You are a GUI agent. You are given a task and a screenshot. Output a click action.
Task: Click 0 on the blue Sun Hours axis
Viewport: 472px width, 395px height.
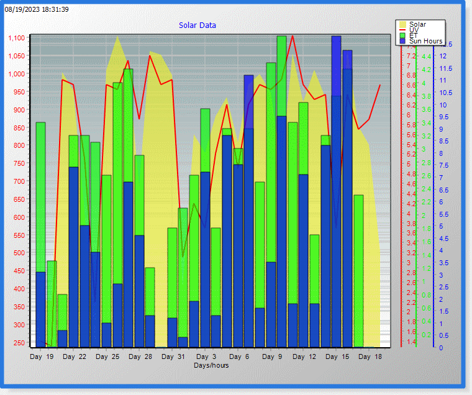tap(441, 348)
